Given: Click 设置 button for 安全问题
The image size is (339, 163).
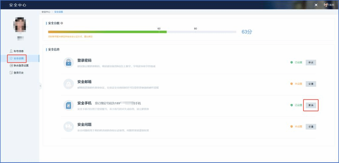Looking at the screenshot, I should click(311, 126).
